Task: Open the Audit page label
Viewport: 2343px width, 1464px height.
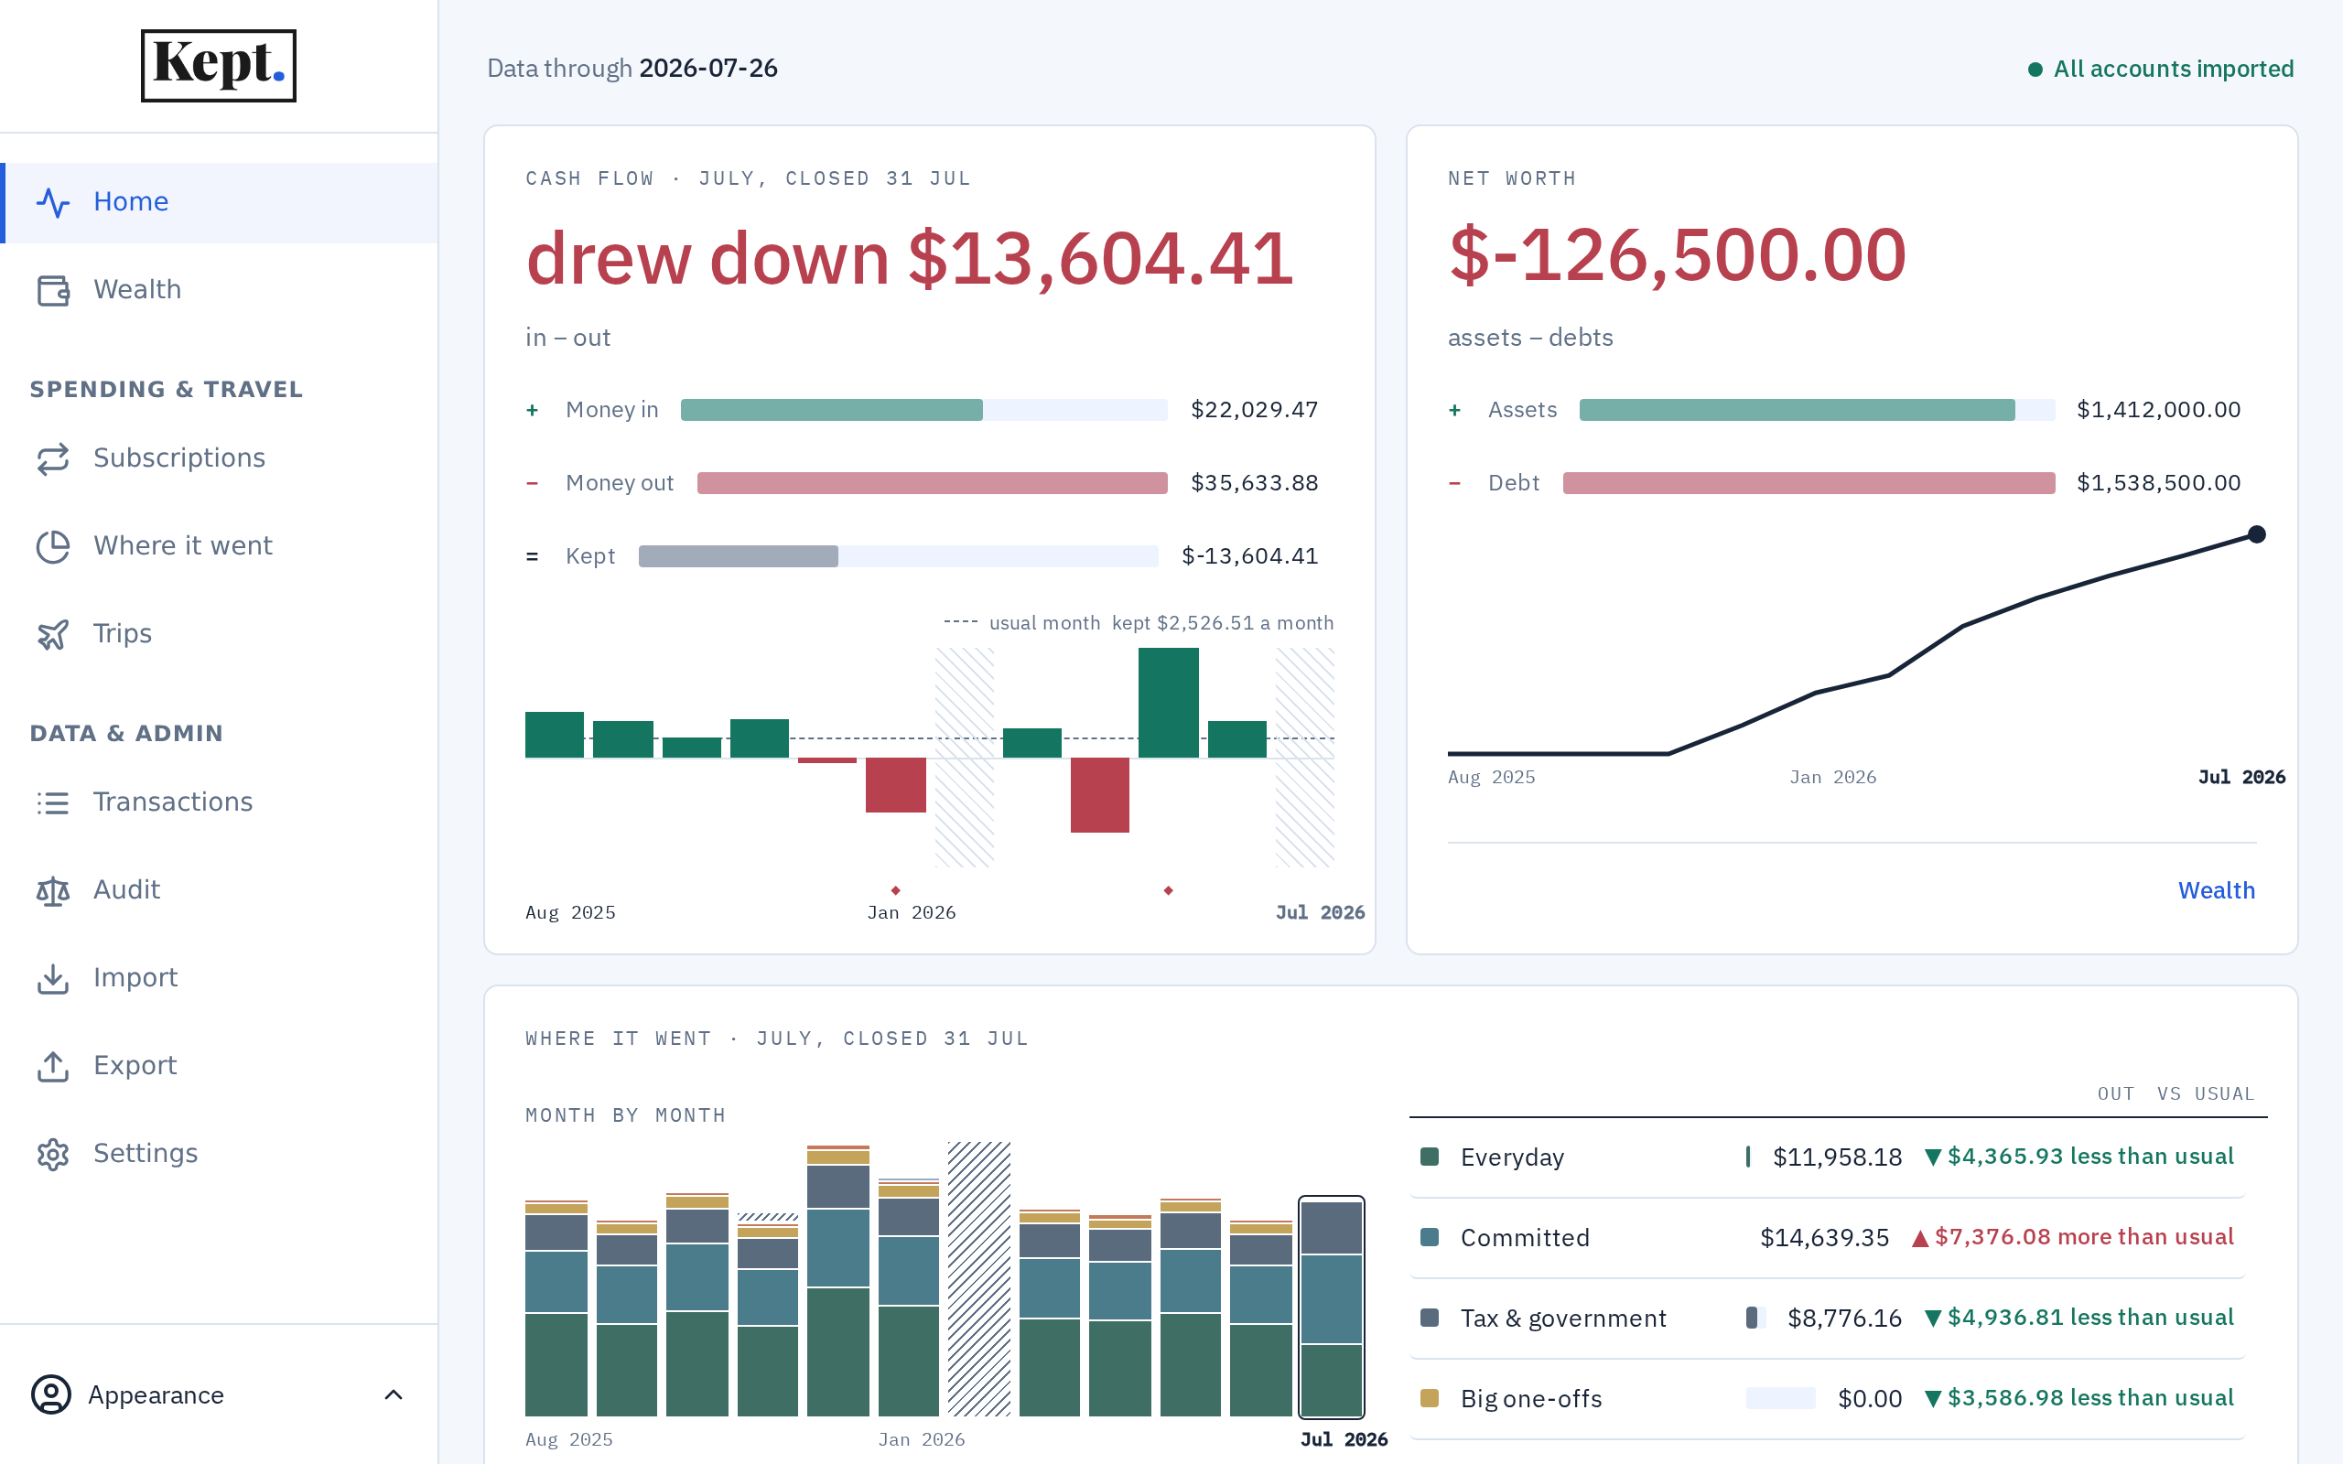Action: [127, 889]
